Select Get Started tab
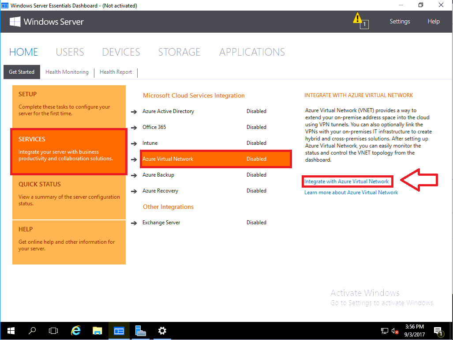453x340 pixels. [x=22, y=72]
